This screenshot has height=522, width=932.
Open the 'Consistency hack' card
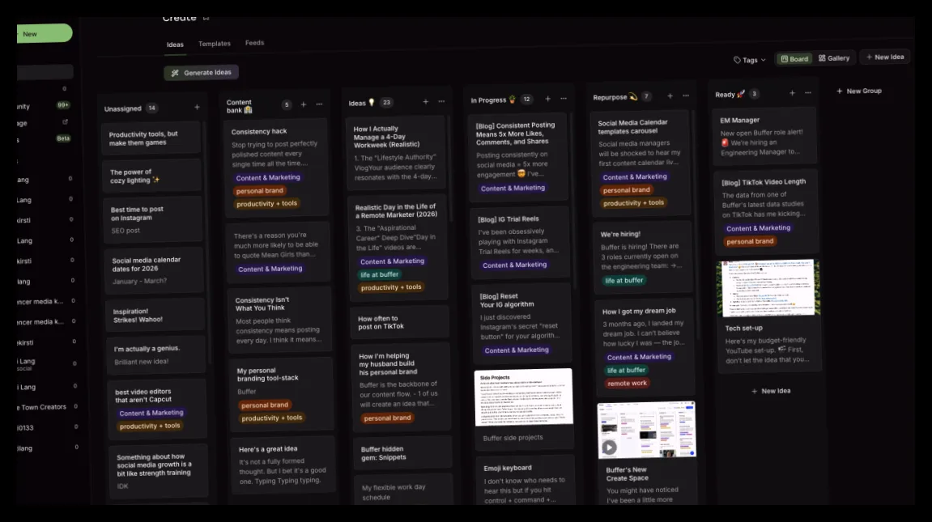(276, 168)
